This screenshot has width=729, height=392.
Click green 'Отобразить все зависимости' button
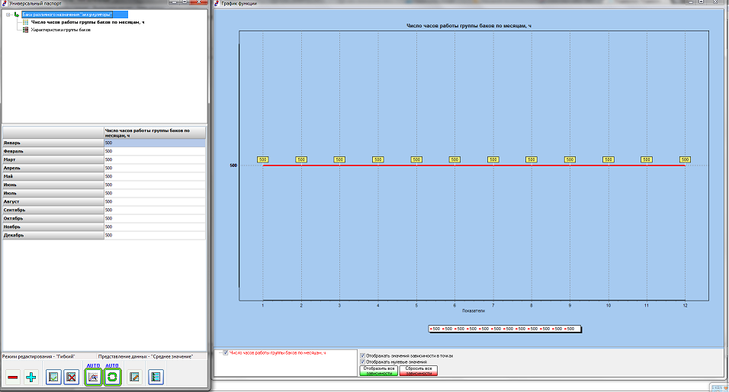(378, 371)
